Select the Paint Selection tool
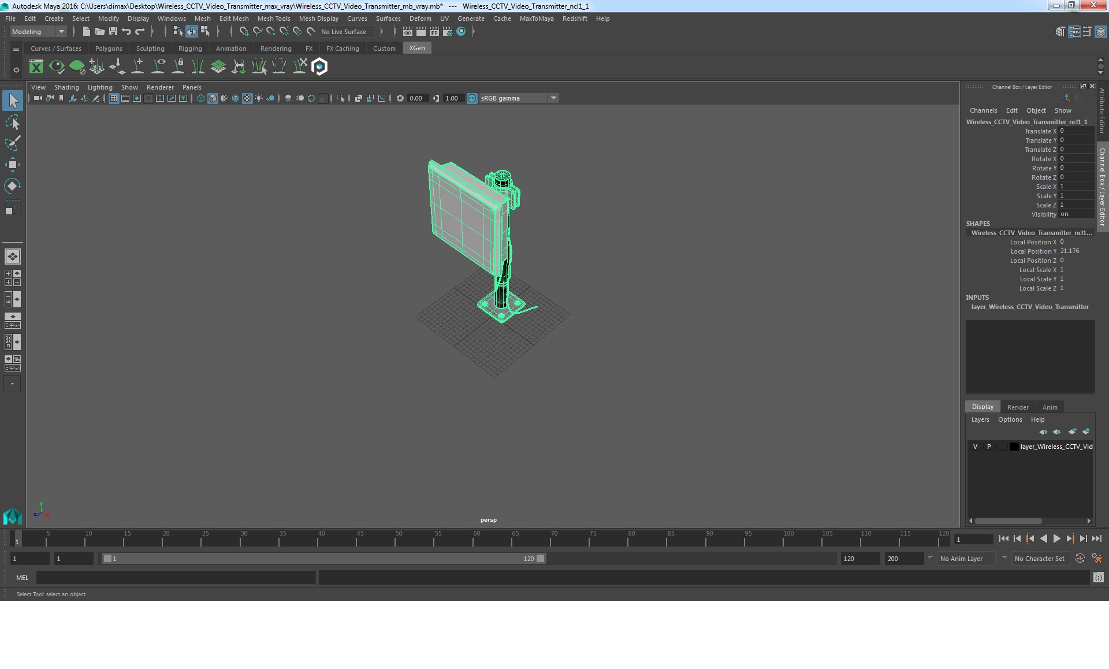1109x669 pixels. tap(13, 143)
